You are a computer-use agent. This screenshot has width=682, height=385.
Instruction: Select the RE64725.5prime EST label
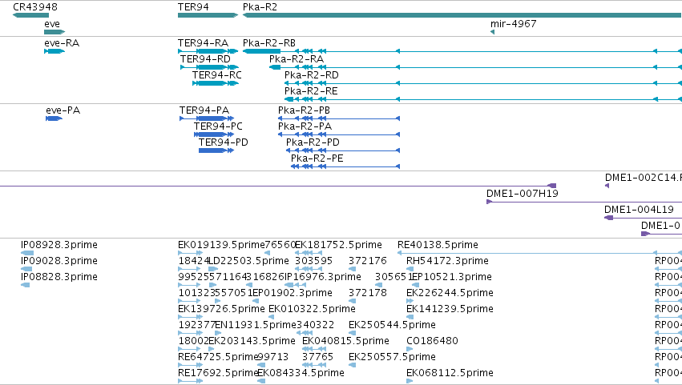[218, 358]
